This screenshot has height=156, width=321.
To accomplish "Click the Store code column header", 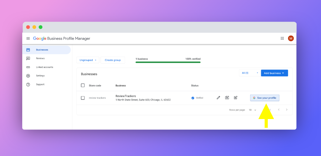I will tap(95, 86).
